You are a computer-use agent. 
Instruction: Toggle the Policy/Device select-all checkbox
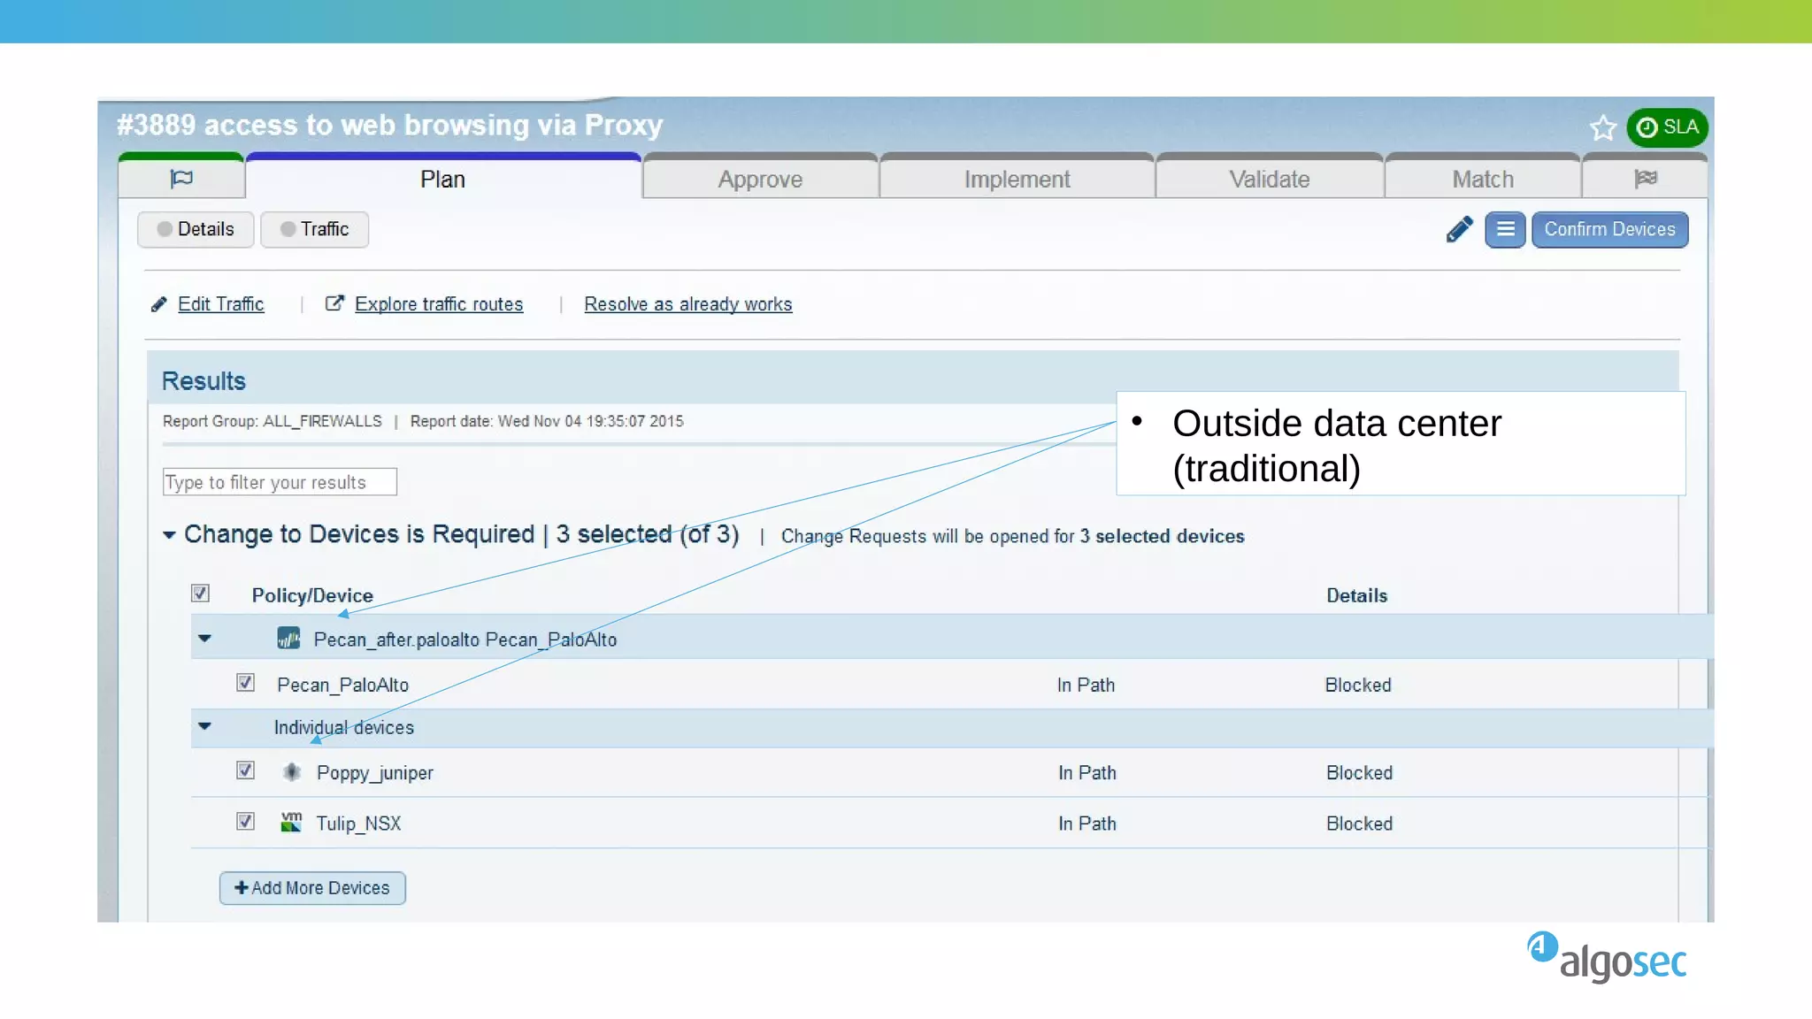[x=201, y=594]
